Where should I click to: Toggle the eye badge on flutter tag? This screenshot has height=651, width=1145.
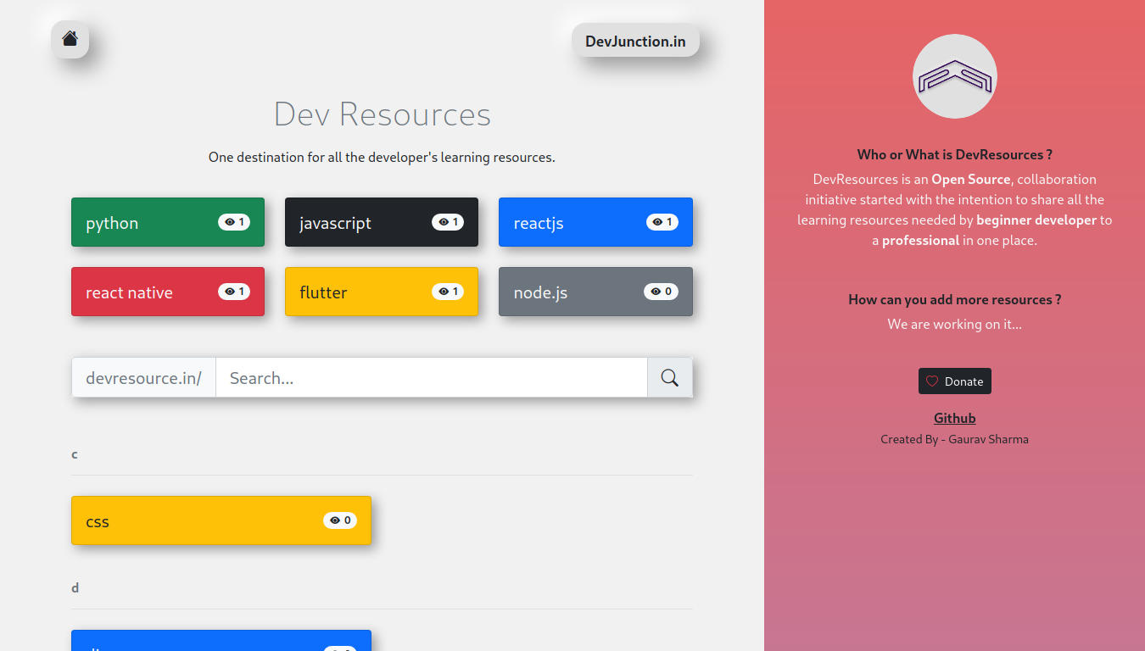click(447, 291)
